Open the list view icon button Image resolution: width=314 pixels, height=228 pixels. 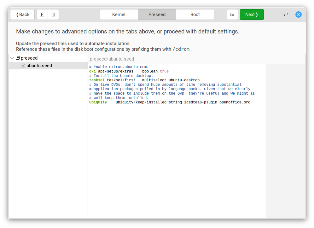[232, 15]
